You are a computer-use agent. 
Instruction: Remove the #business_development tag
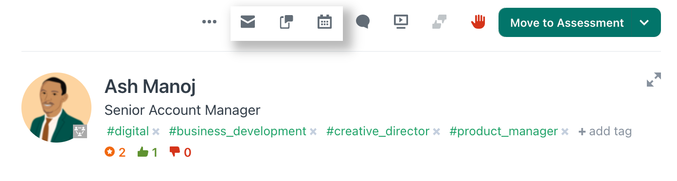click(313, 131)
